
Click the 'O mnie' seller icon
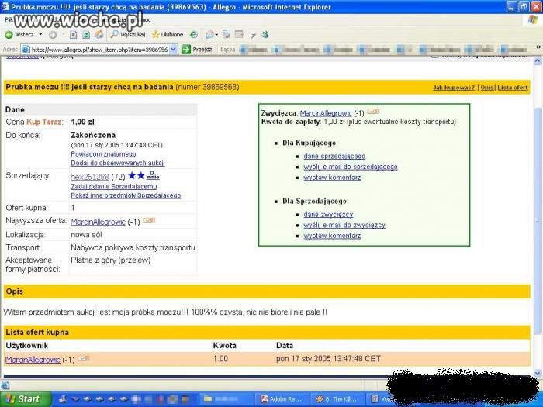(x=153, y=175)
